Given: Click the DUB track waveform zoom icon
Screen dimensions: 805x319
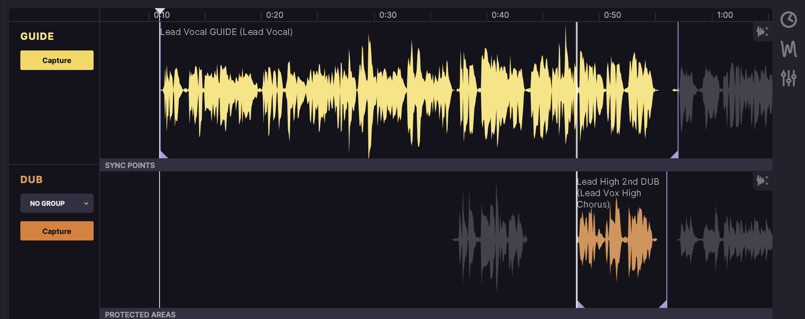Looking at the screenshot, I should [x=762, y=180].
